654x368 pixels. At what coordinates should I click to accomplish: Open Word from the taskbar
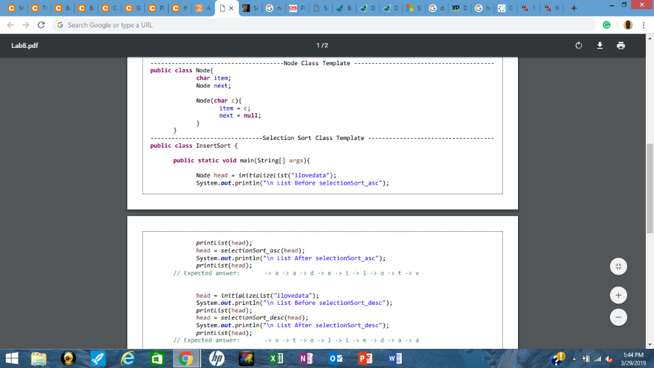[x=395, y=359]
